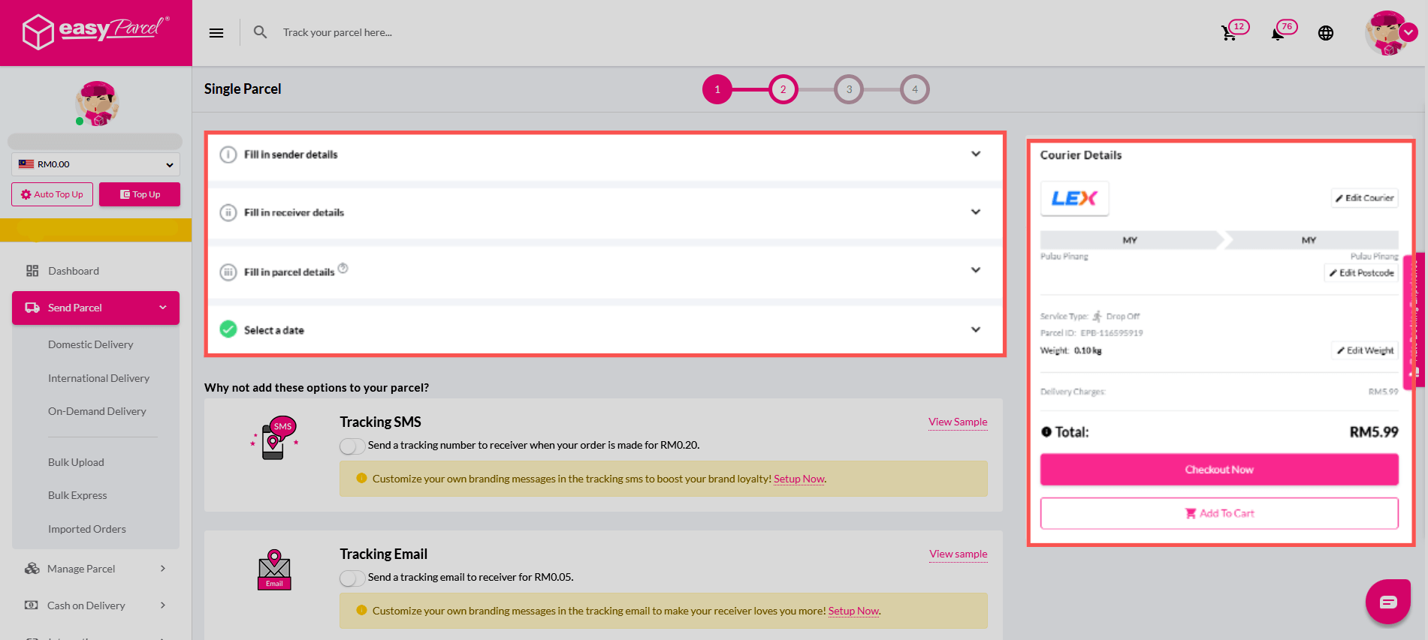The height and width of the screenshot is (640, 1428).
Task: Open International Delivery menu item
Action: (x=98, y=378)
